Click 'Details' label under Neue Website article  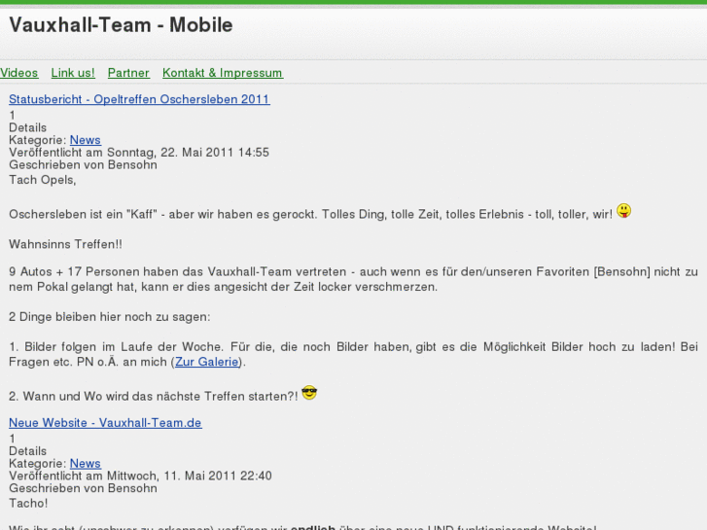click(27, 451)
